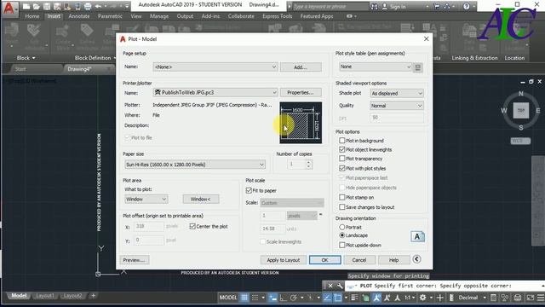
Task: Enable Plot in background checkbox
Action: [342, 141]
